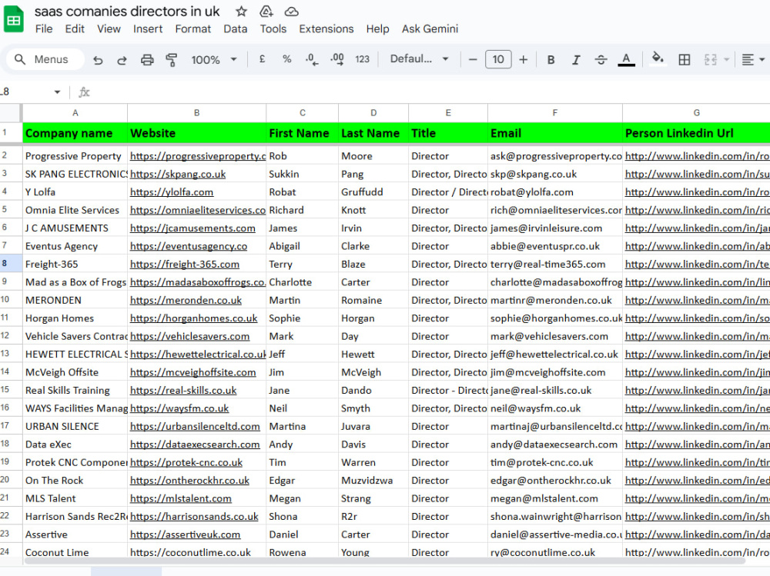The image size is (770, 576).
Task: Select the cell 'Eventus Agency'
Action: tap(75, 246)
